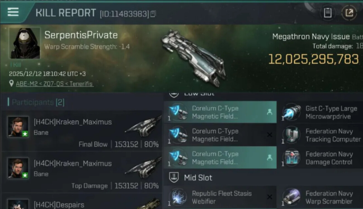Click person marker on third Corelum Magnetic Field

[269, 157]
